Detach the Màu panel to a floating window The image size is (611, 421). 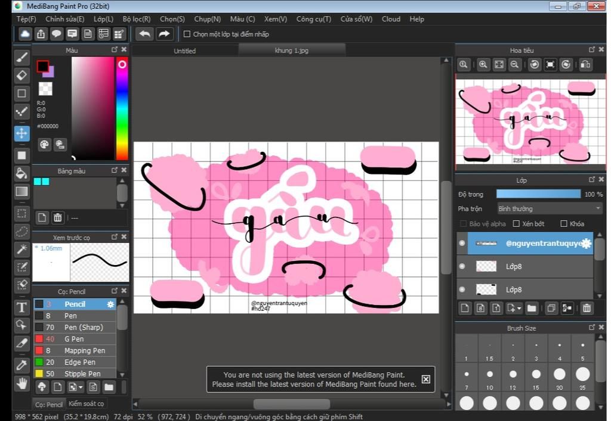tap(114, 50)
